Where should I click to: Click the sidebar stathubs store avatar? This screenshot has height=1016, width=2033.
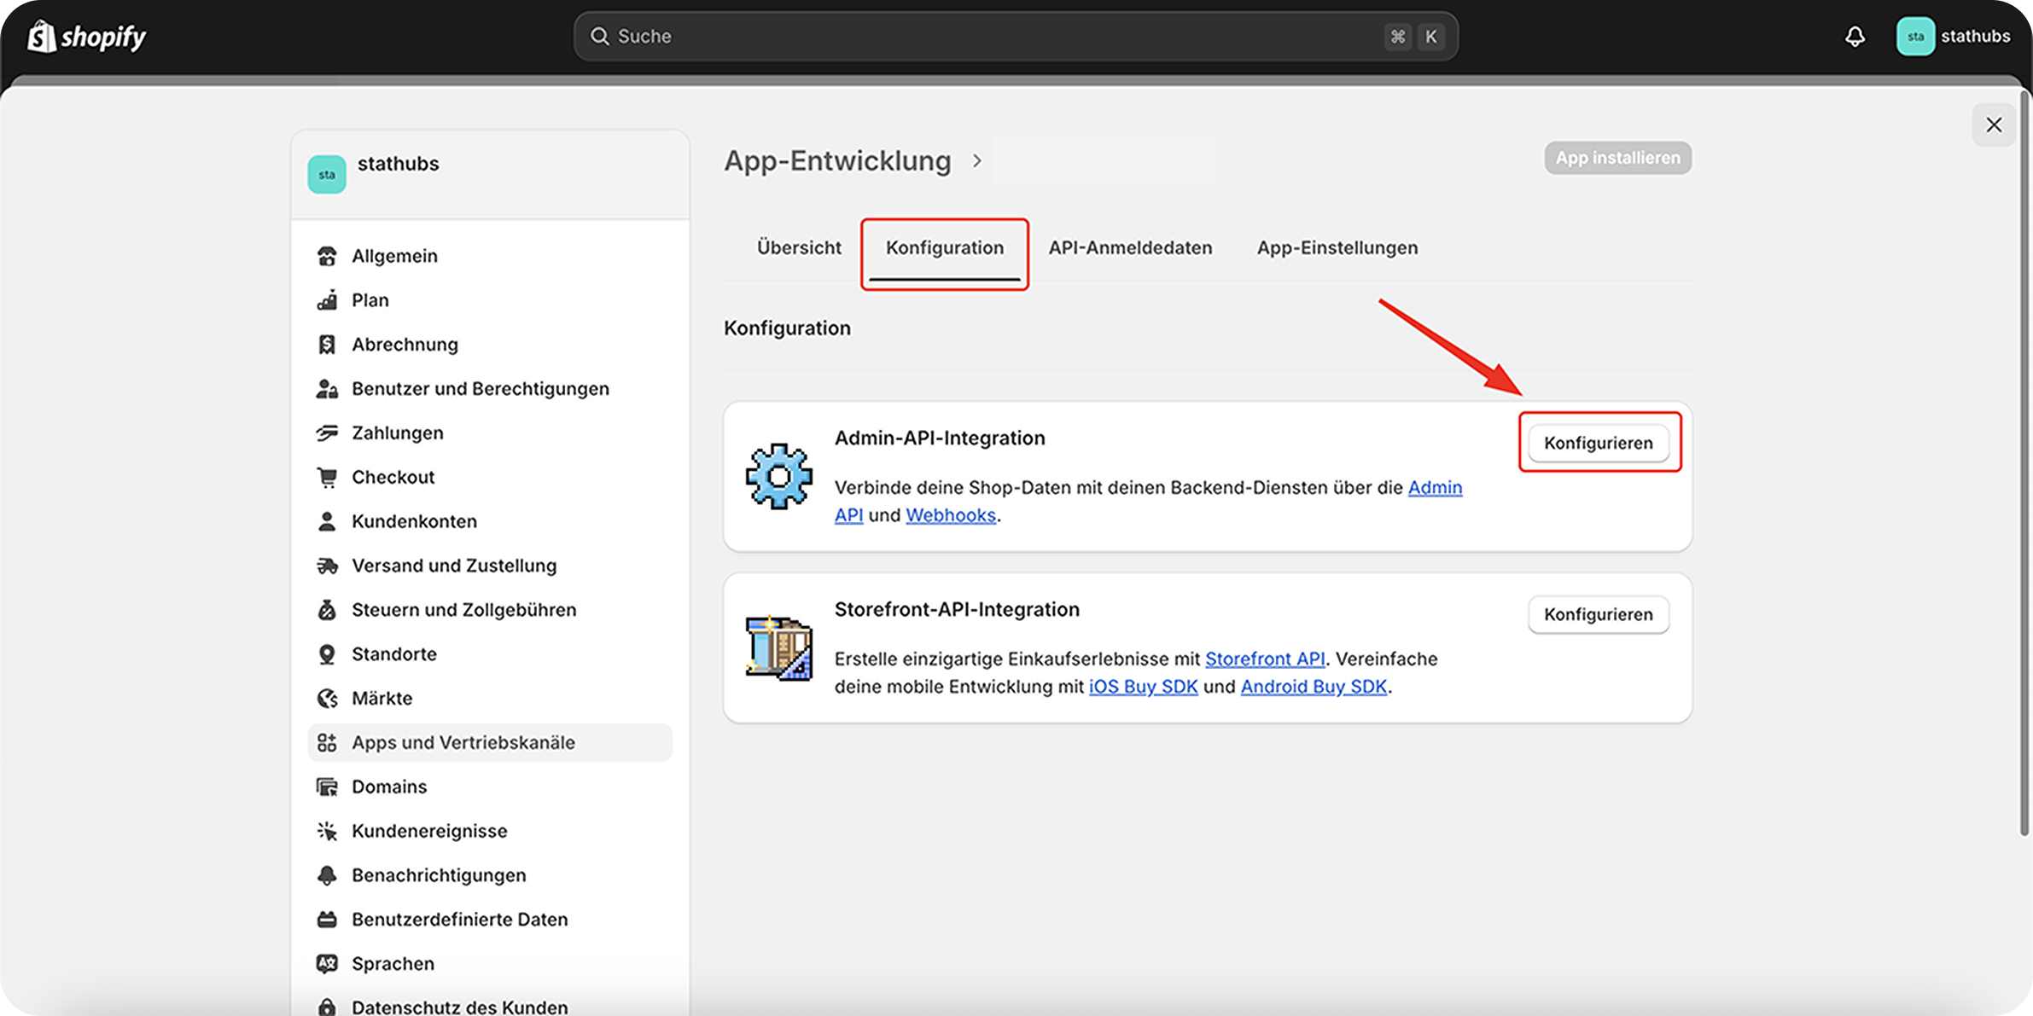point(327,175)
